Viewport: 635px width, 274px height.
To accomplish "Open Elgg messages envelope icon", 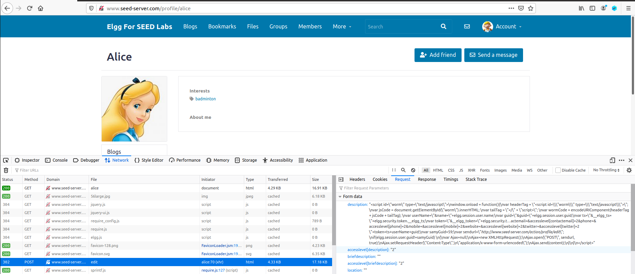I will click(x=467, y=26).
